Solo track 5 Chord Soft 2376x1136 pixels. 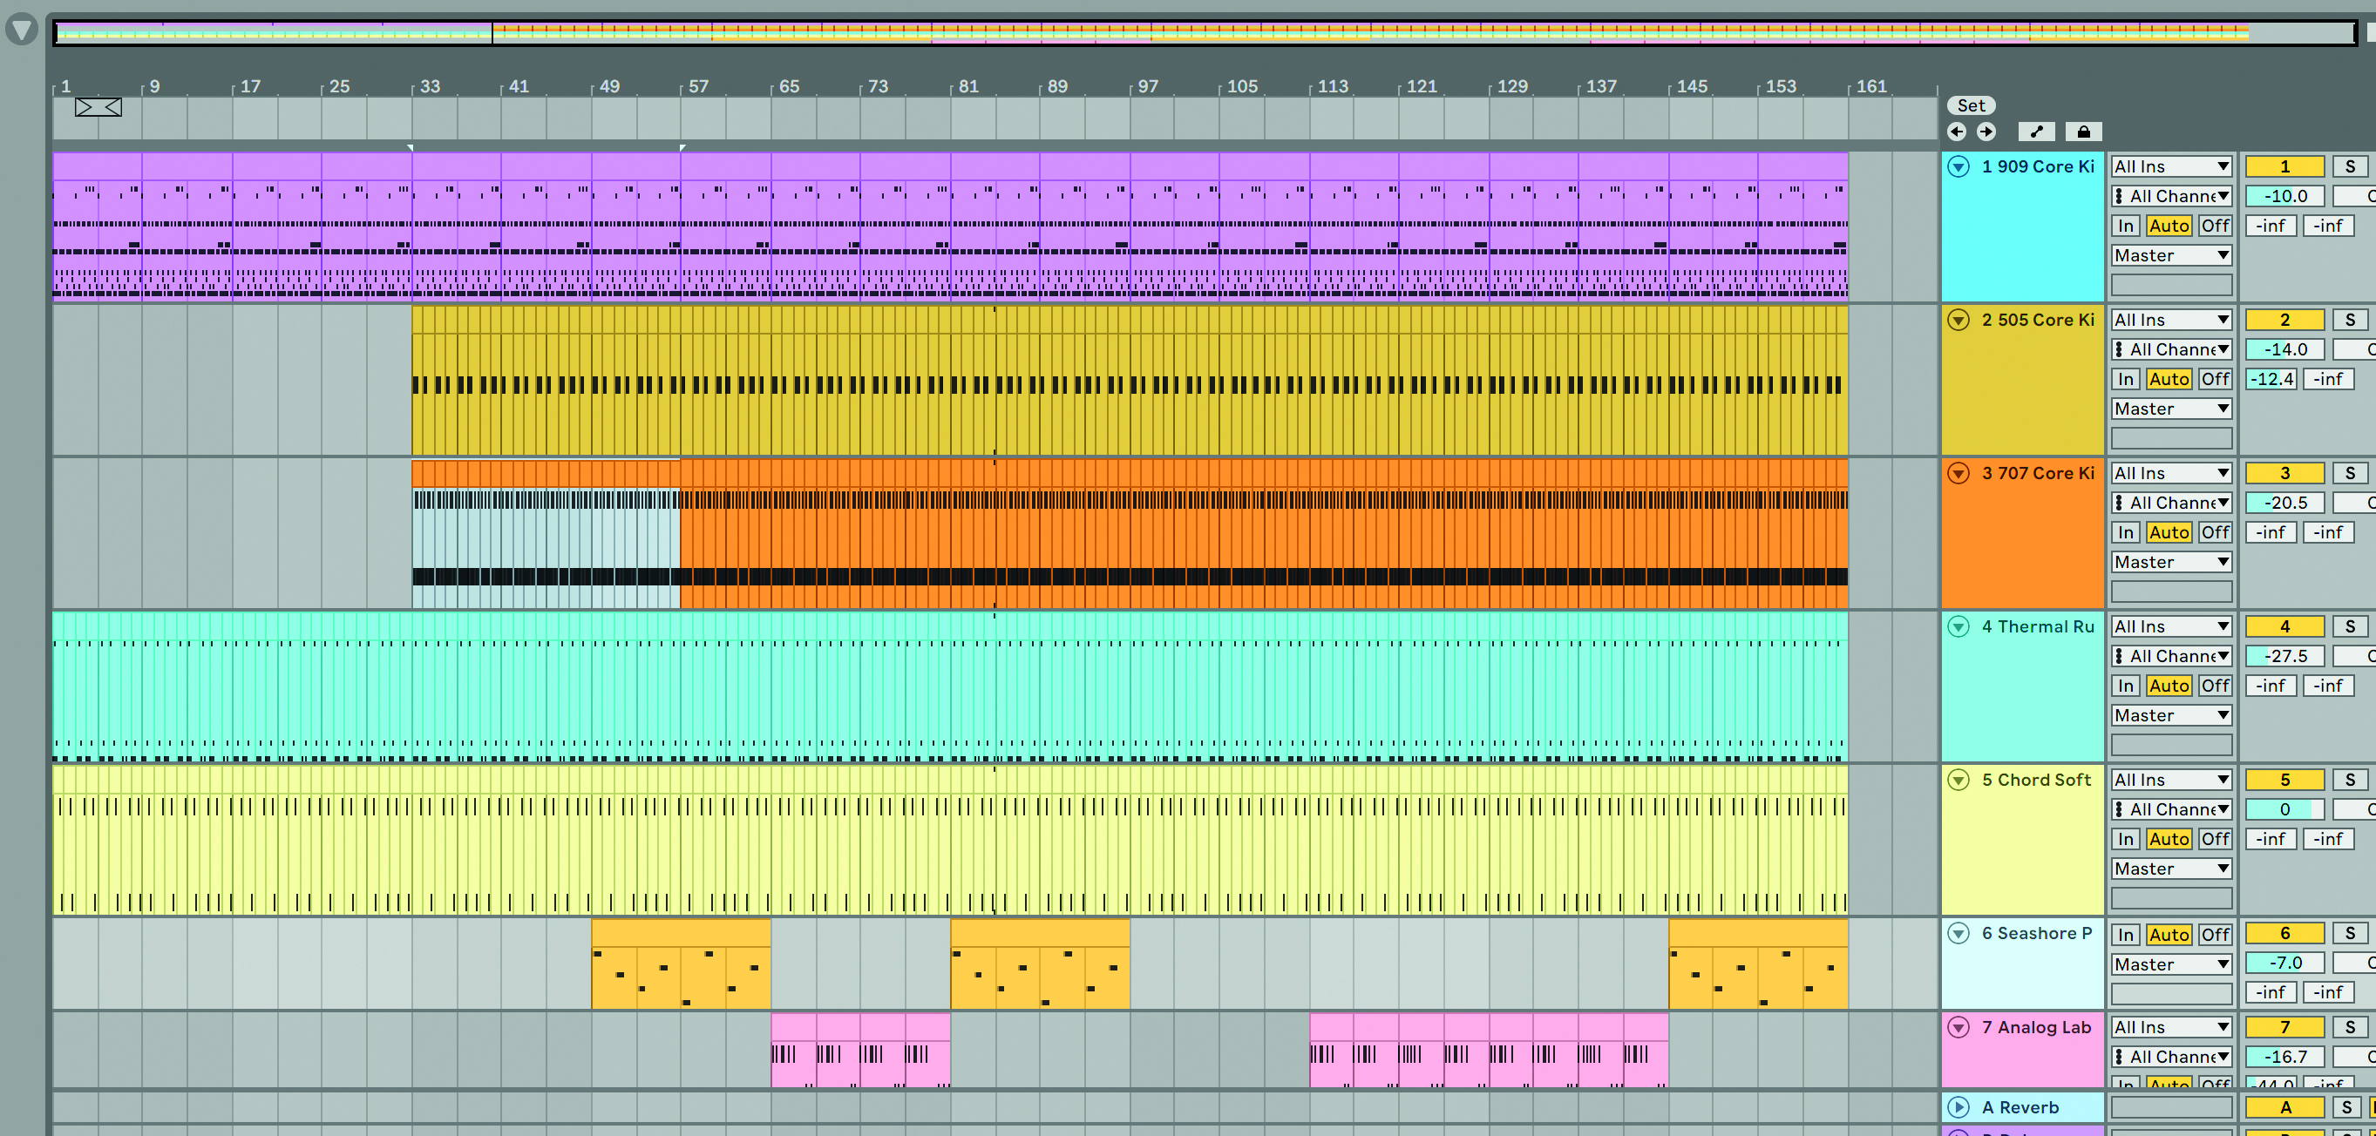2350,780
